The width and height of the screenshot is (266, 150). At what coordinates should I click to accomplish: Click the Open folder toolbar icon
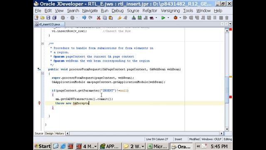click(42, 17)
